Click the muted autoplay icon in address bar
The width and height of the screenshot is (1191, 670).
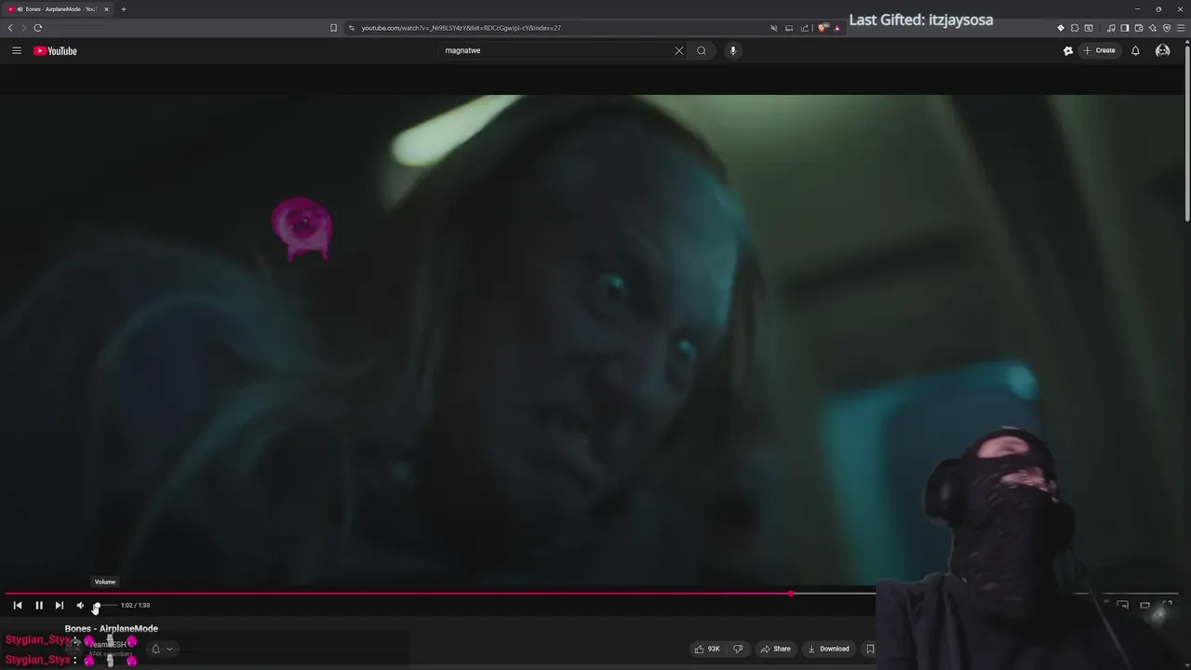[x=774, y=28]
